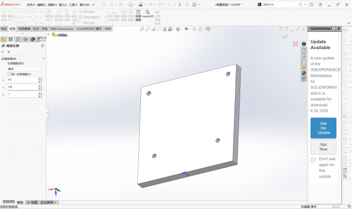The width and height of the screenshot is (352, 209).
Task: Open 3DEXPERIENCE Marketplace task pane tab
Action: pyautogui.click(x=304, y=44)
